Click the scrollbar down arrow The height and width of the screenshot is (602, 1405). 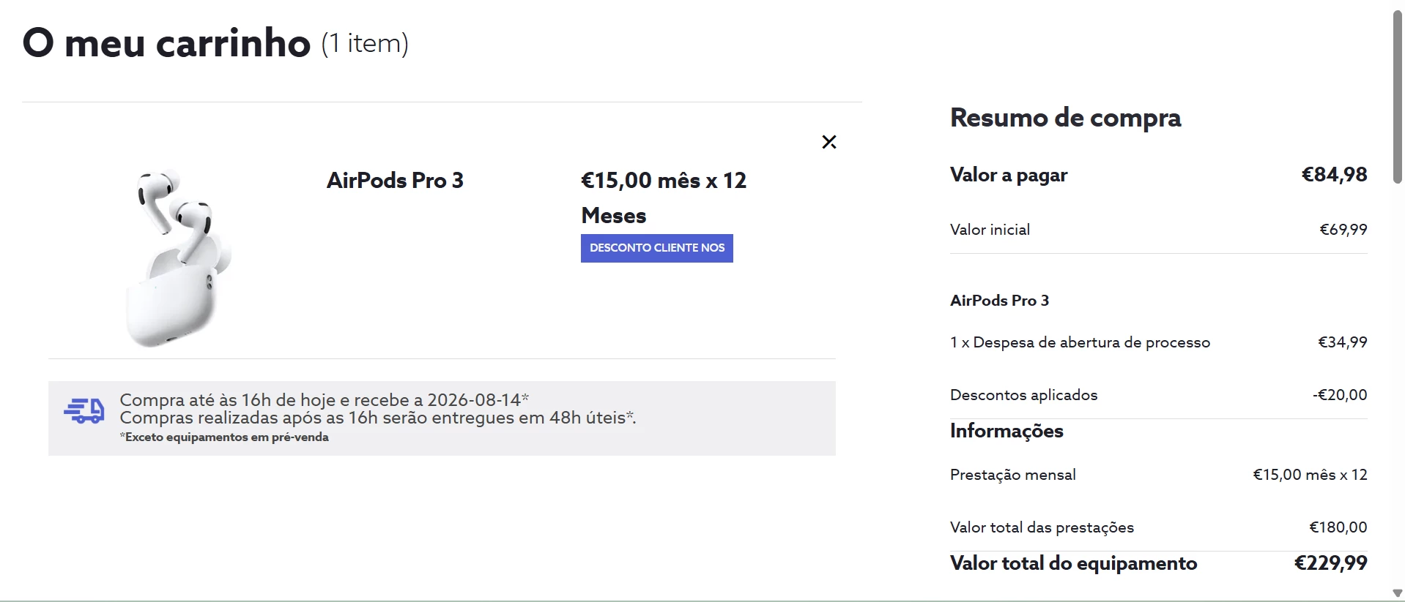pos(1397,593)
